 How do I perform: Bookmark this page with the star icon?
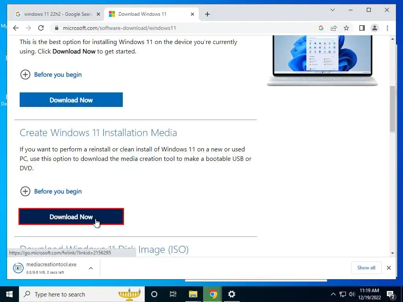point(346,28)
